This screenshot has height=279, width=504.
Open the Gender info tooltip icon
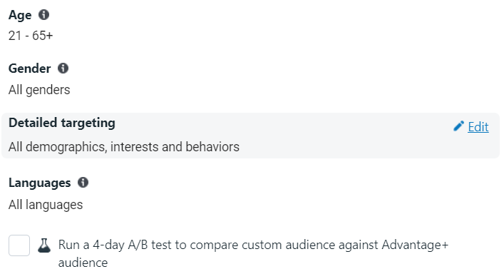pyautogui.click(x=63, y=69)
